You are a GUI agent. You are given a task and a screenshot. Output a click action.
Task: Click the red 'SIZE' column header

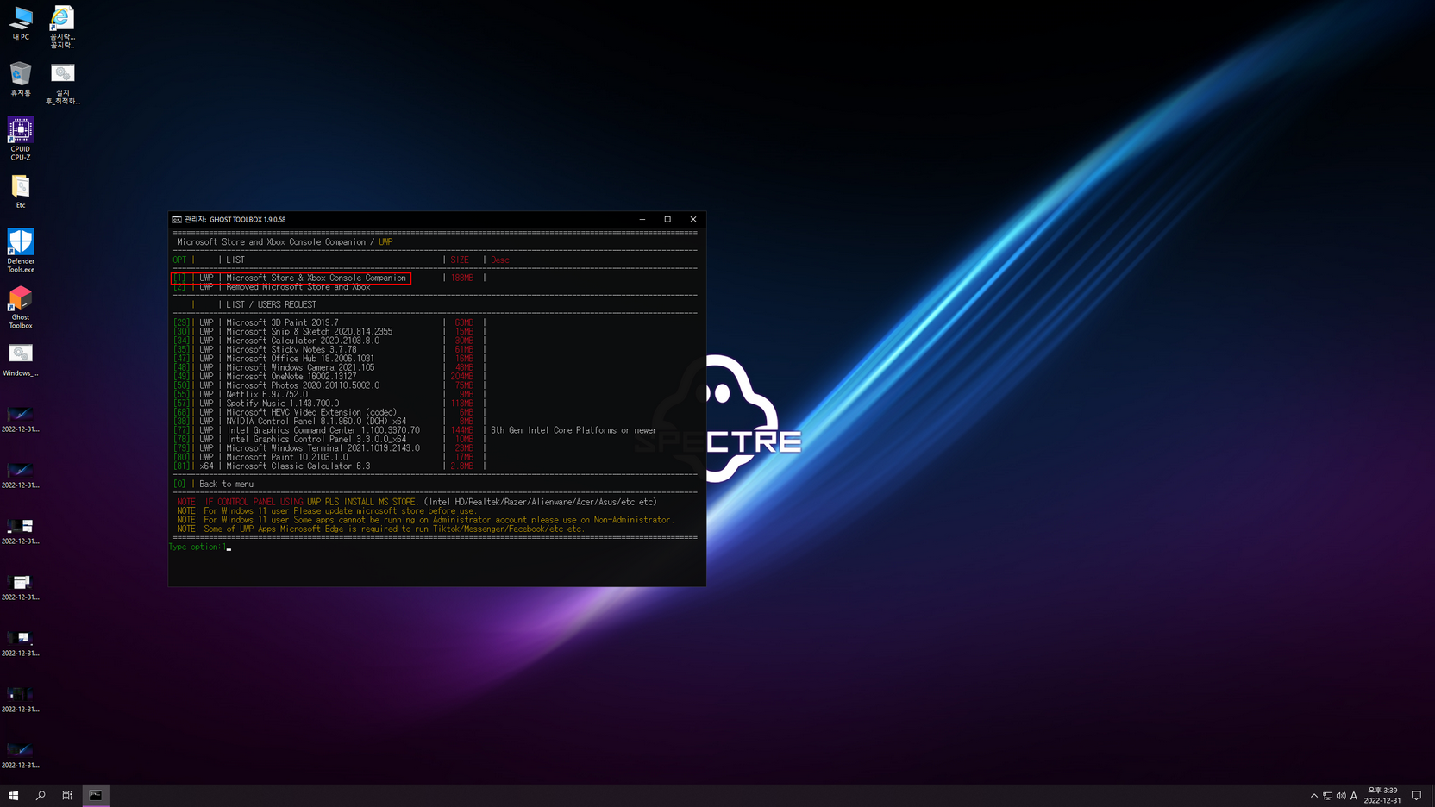tap(460, 260)
